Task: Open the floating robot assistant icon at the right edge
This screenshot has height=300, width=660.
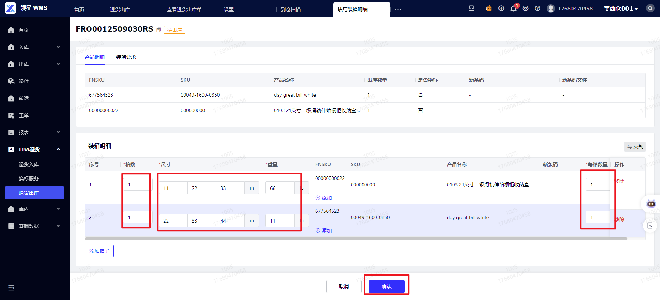Action: pyautogui.click(x=651, y=203)
